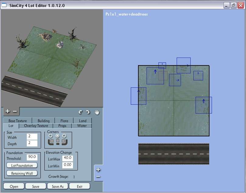The image size is (246, 193).
Task: Minimize the Lot Editor window
Action: click(226, 6)
